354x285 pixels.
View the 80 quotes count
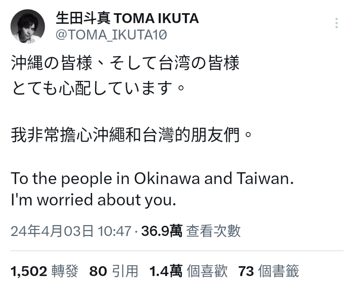coord(98,271)
